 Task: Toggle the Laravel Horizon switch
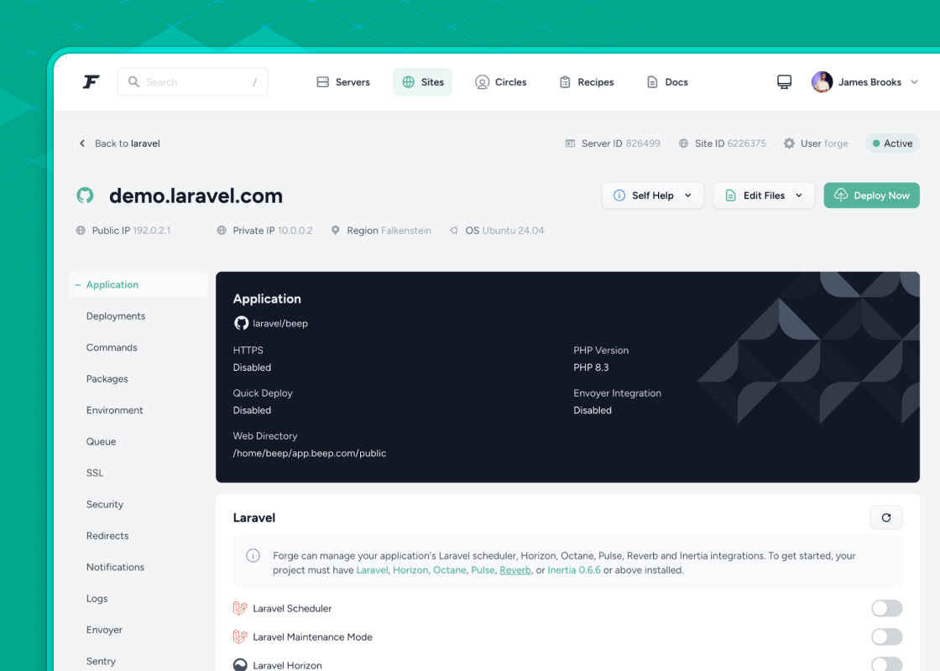pos(886,665)
